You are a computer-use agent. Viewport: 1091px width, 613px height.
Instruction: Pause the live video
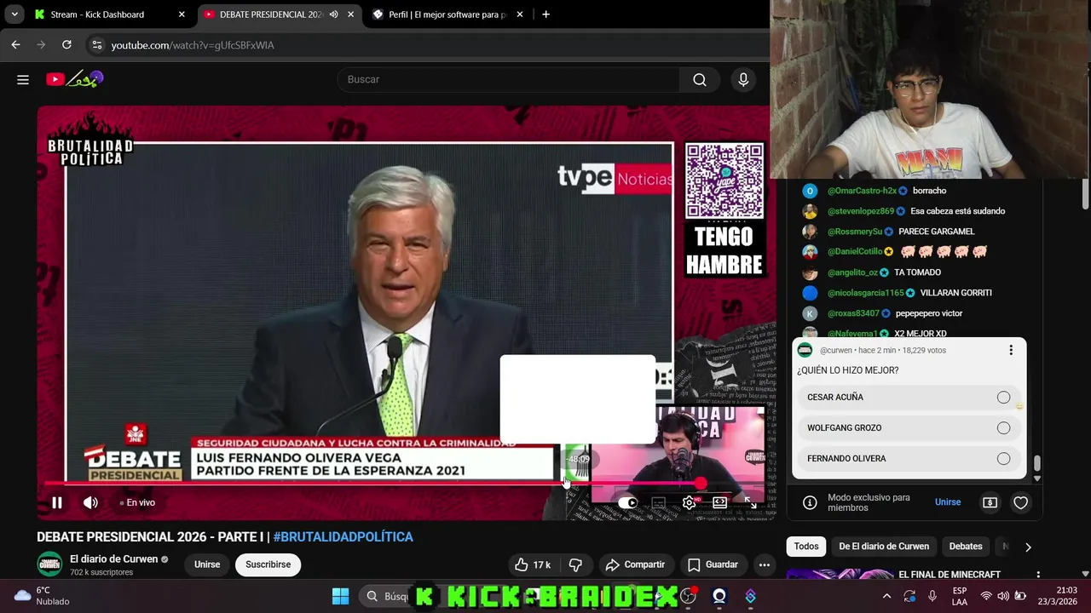pyautogui.click(x=57, y=502)
